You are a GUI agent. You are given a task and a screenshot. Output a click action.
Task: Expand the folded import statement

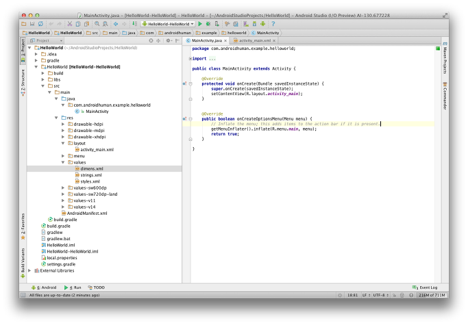click(190, 59)
